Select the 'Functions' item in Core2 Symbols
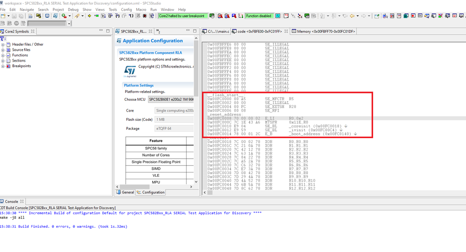This screenshot has width=466, height=252. [x=20, y=55]
